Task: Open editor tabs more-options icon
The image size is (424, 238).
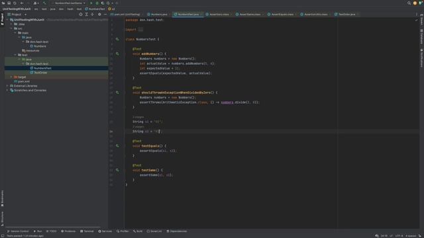Action: 417,15
